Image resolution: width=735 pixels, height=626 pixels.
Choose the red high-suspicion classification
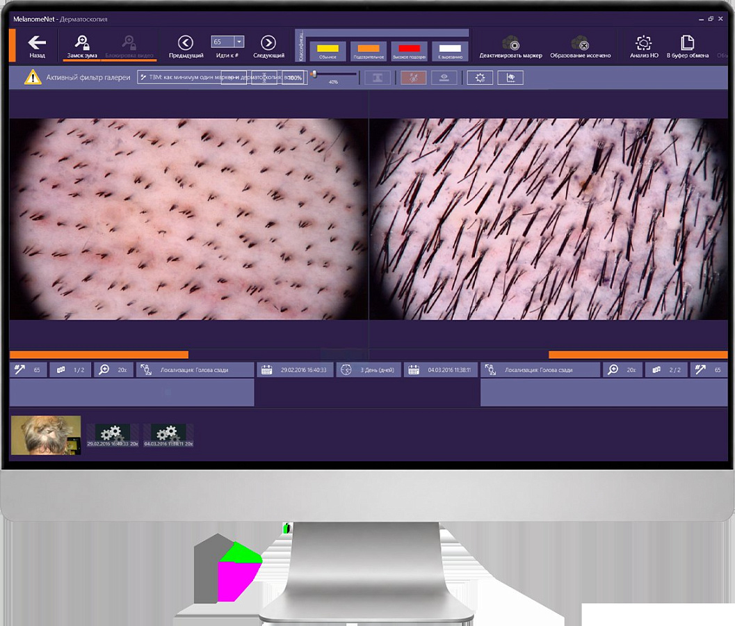click(x=409, y=51)
